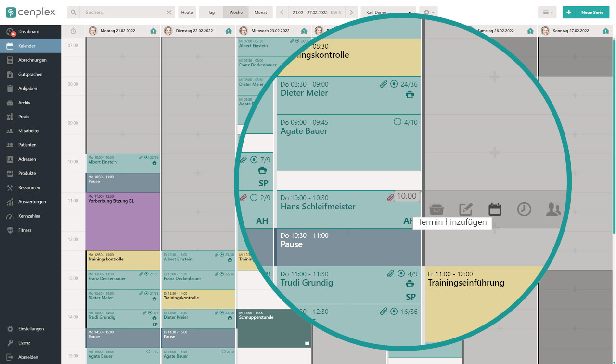616x364 pixels.
Task: Click the calendar icon above Termin hinzufügen in the magnified view
Action: [495, 209]
